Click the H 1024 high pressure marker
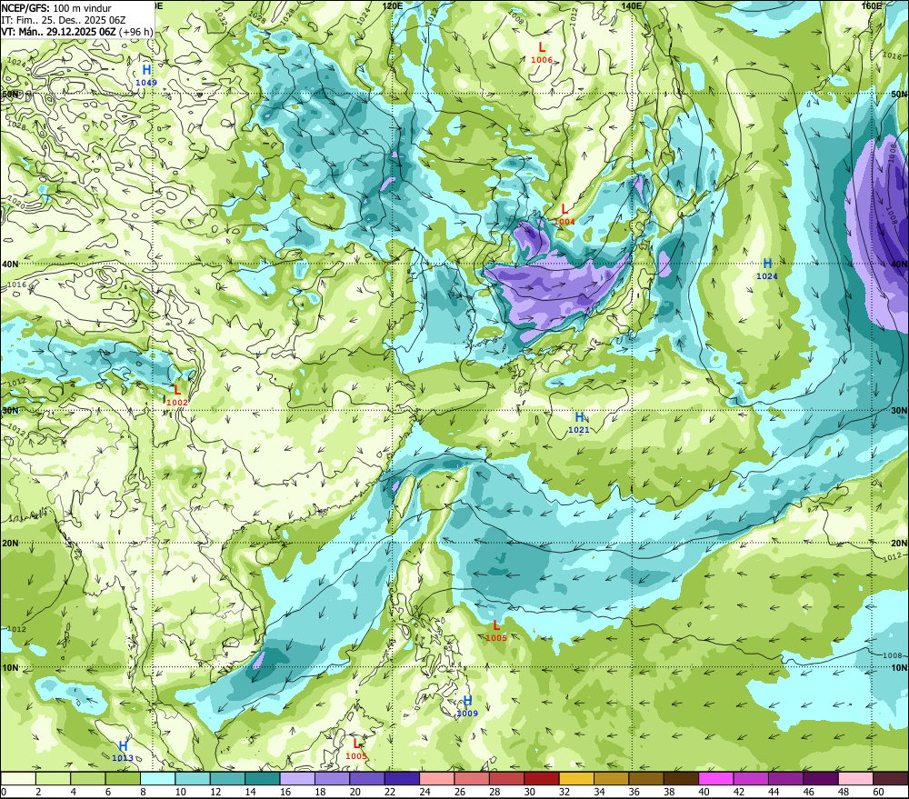The image size is (909, 799). pos(767,269)
